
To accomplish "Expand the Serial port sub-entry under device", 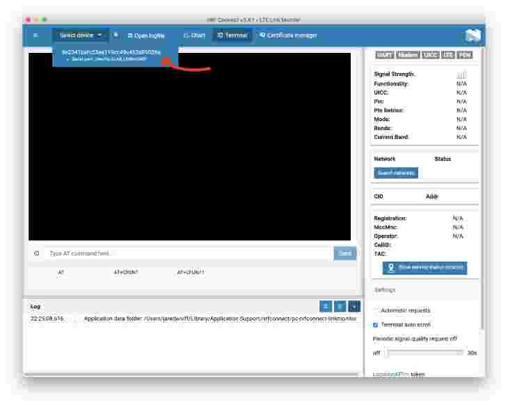I will [x=108, y=59].
